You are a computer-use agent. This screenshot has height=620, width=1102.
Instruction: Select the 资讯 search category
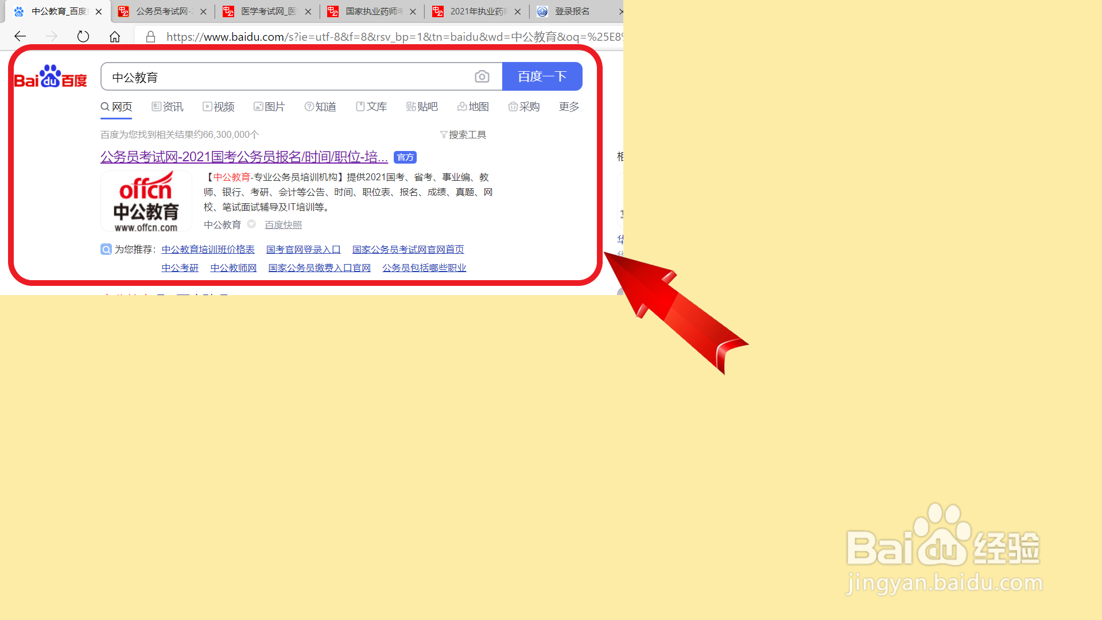click(168, 107)
